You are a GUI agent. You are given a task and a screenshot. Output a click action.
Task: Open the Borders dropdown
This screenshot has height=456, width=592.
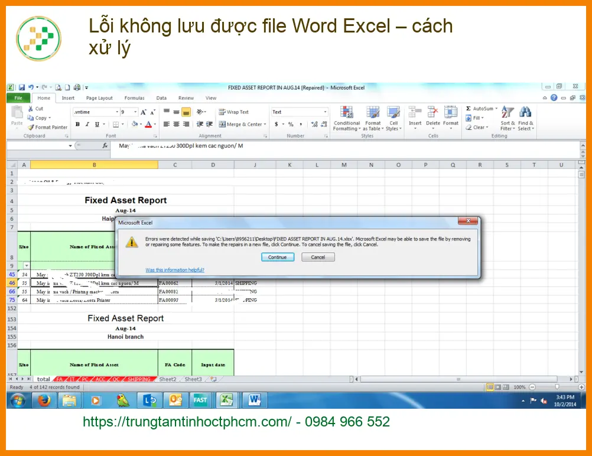point(123,124)
